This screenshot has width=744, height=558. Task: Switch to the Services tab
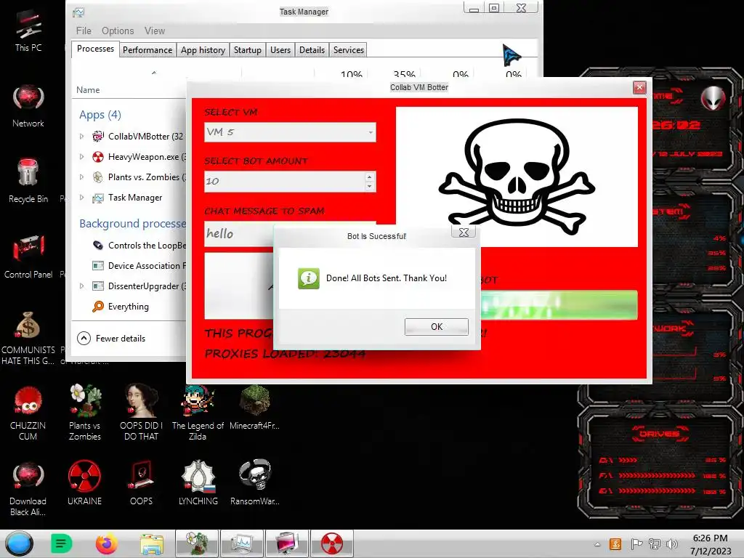click(x=349, y=50)
